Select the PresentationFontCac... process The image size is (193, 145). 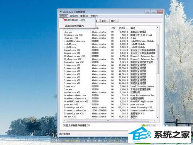(76, 111)
